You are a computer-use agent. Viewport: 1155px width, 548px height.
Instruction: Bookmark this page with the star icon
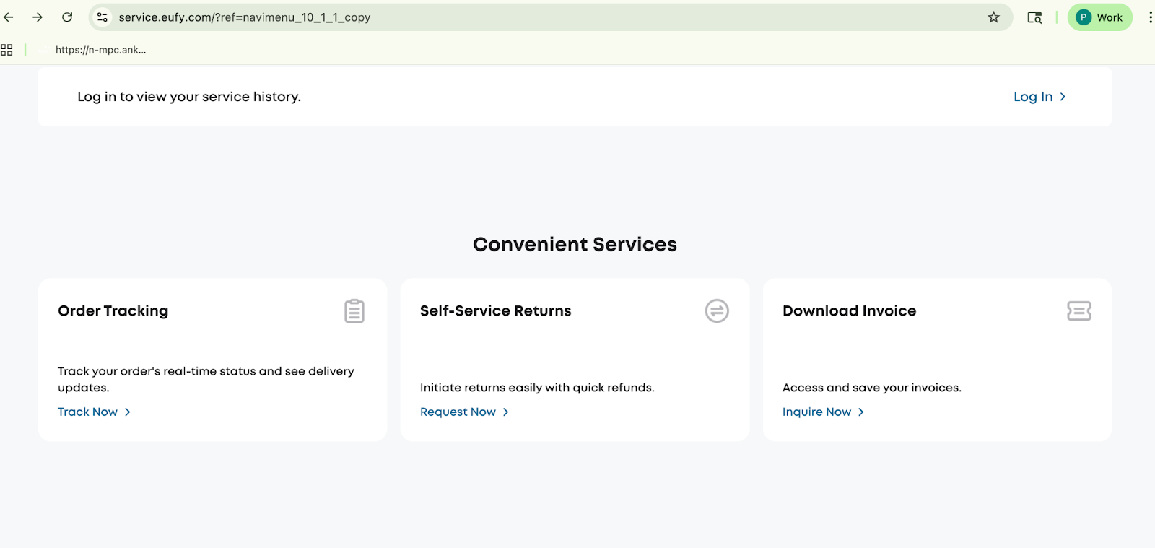click(993, 17)
